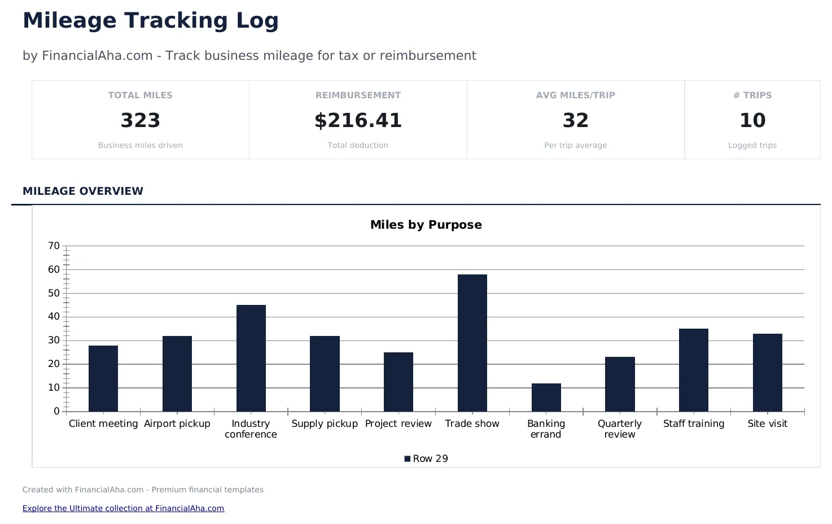
Task: Click the Miles by Purpose chart title
Action: pos(426,224)
